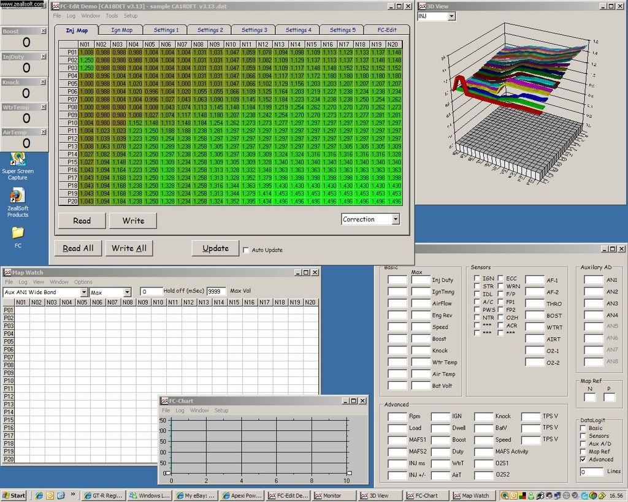The image size is (628, 502).
Task: Click the Update button
Action: (215, 248)
